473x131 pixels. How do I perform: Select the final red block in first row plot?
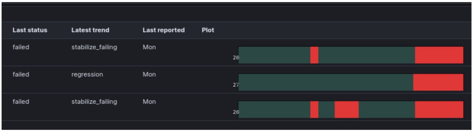[x=439, y=55]
